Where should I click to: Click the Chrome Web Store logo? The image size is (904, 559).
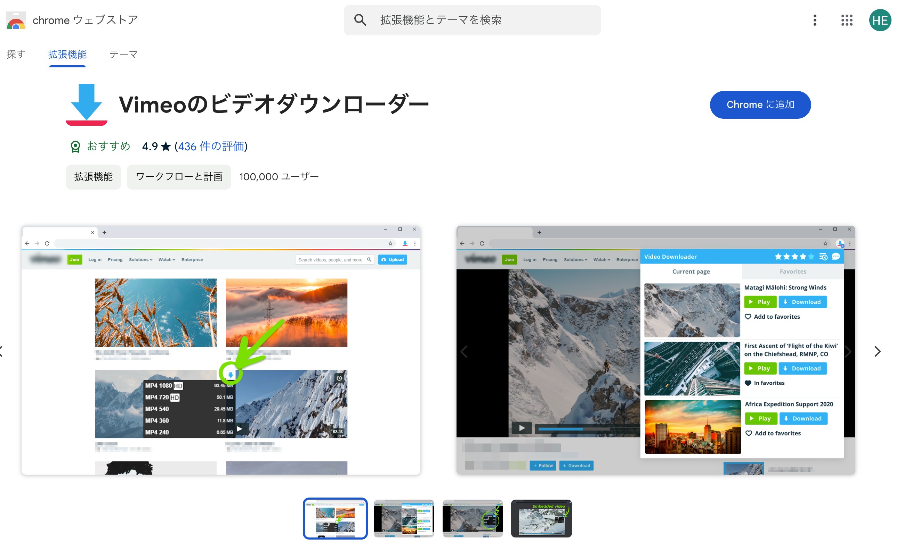tap(16, 20)
